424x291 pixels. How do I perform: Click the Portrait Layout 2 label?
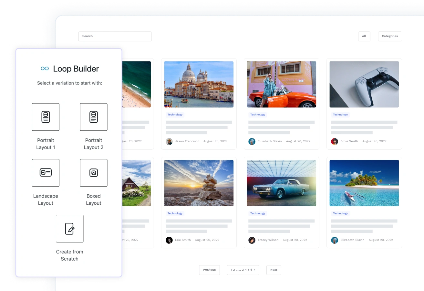pyautogui.click(x=94, y=144)
